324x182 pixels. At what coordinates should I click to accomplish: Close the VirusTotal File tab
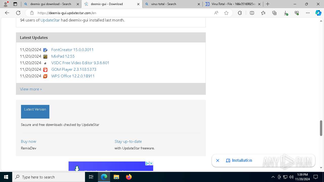click(x=259, y=4)
